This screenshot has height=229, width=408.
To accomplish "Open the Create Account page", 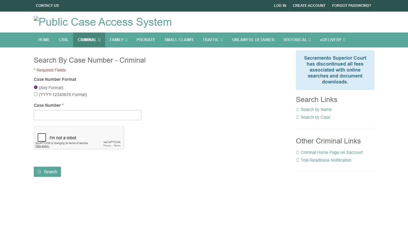I will 309,6.
